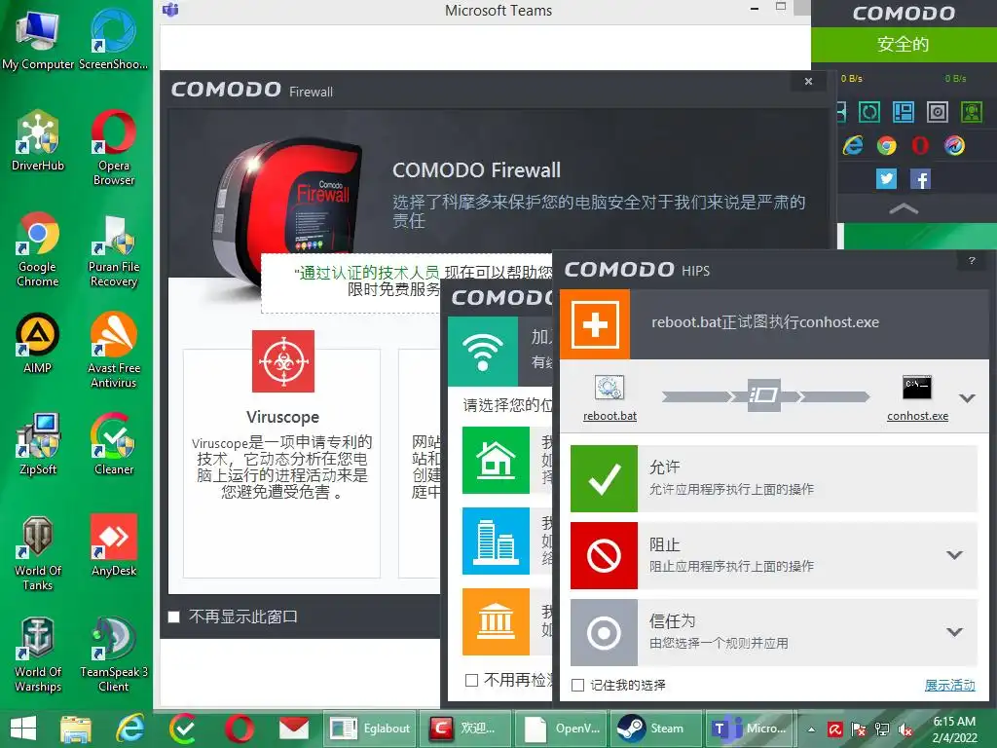The height and width of the screenshot is (748, 997).
Task: Tick the 'don't show this window' checkbox
Action: [x=173, y=617]
